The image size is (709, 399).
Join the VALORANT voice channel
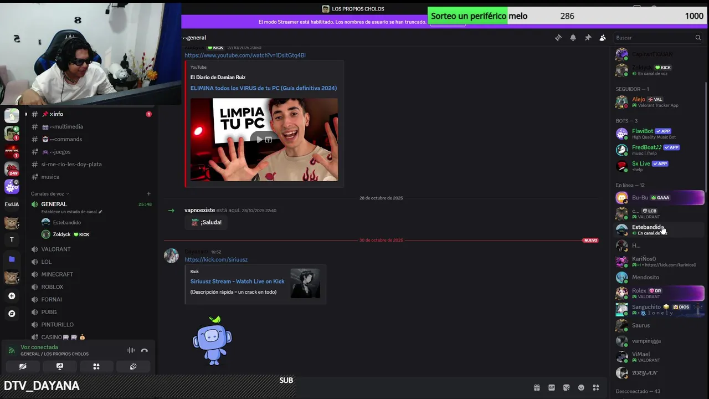click(91, 249)
